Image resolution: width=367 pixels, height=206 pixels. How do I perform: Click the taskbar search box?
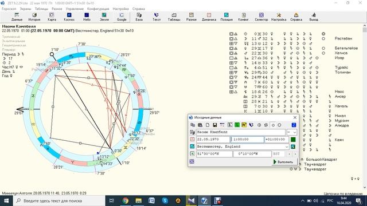(59, 201)
